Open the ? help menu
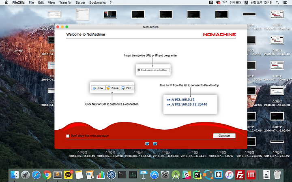This screenshot has height=182, width=292. point(111,2)
